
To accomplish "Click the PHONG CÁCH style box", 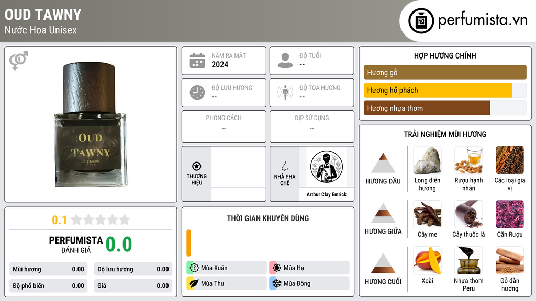I will coord(224,126).
